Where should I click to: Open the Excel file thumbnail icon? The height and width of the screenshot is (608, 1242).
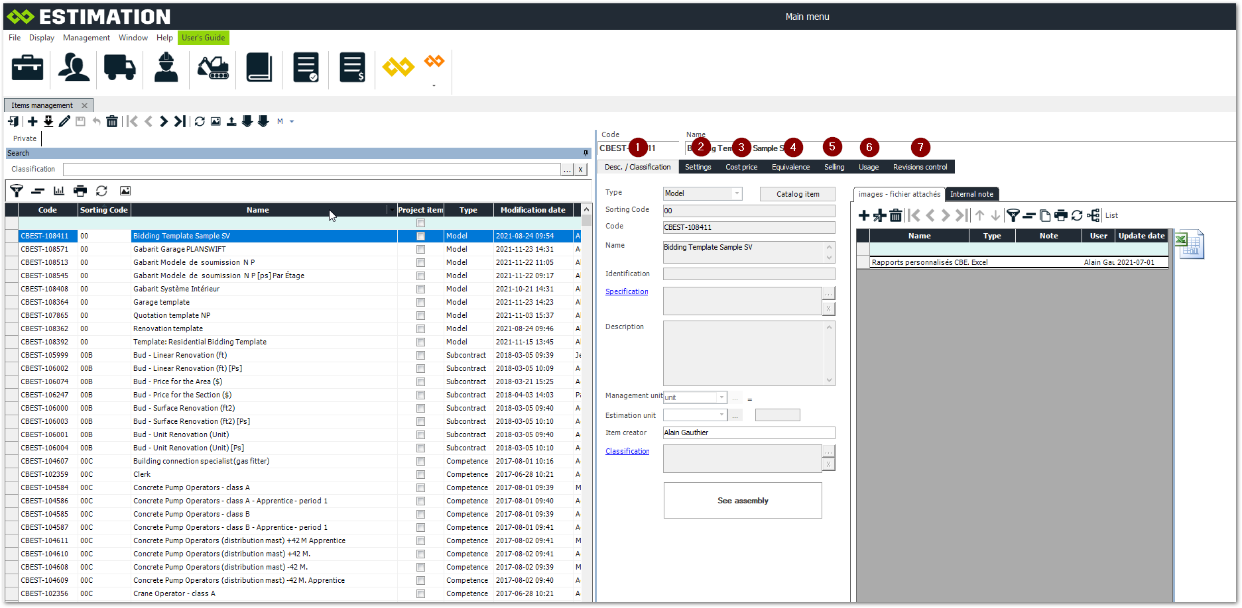tap(1190, 244)
